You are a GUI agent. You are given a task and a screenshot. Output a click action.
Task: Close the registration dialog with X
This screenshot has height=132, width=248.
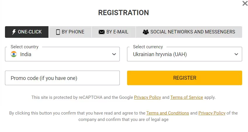(x=245, y=3)
